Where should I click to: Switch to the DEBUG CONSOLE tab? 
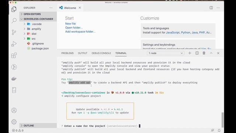tap(101, 53)
